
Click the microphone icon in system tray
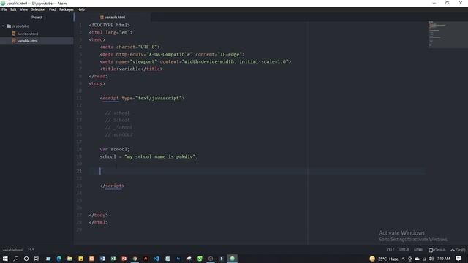410,259
